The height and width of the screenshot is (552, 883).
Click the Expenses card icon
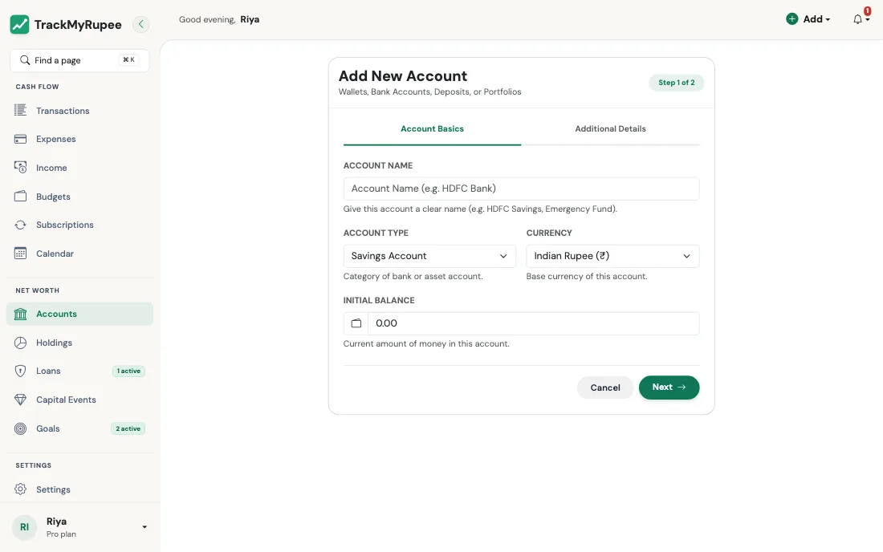tap(20, 139)
